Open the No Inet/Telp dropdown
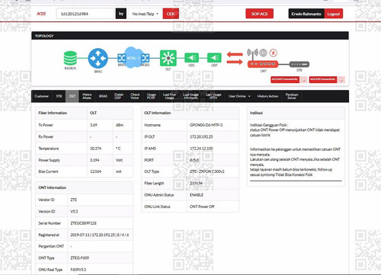The image size is (381, 275). click(x=146, y=14)
